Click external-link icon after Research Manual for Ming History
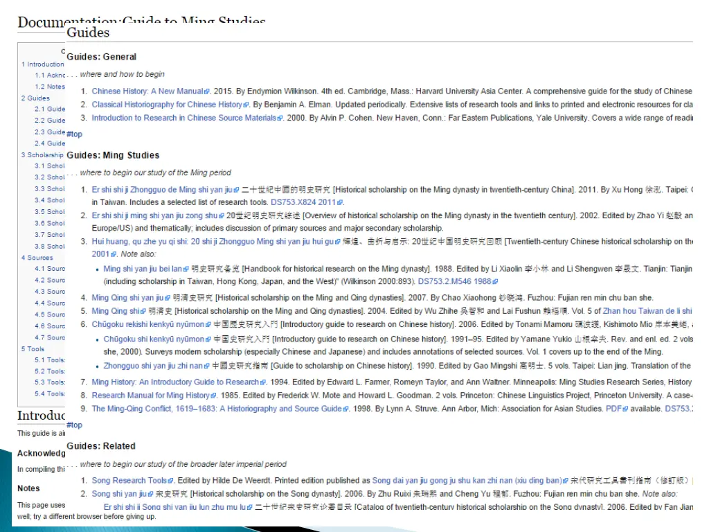709x532 pixels. 213,396
